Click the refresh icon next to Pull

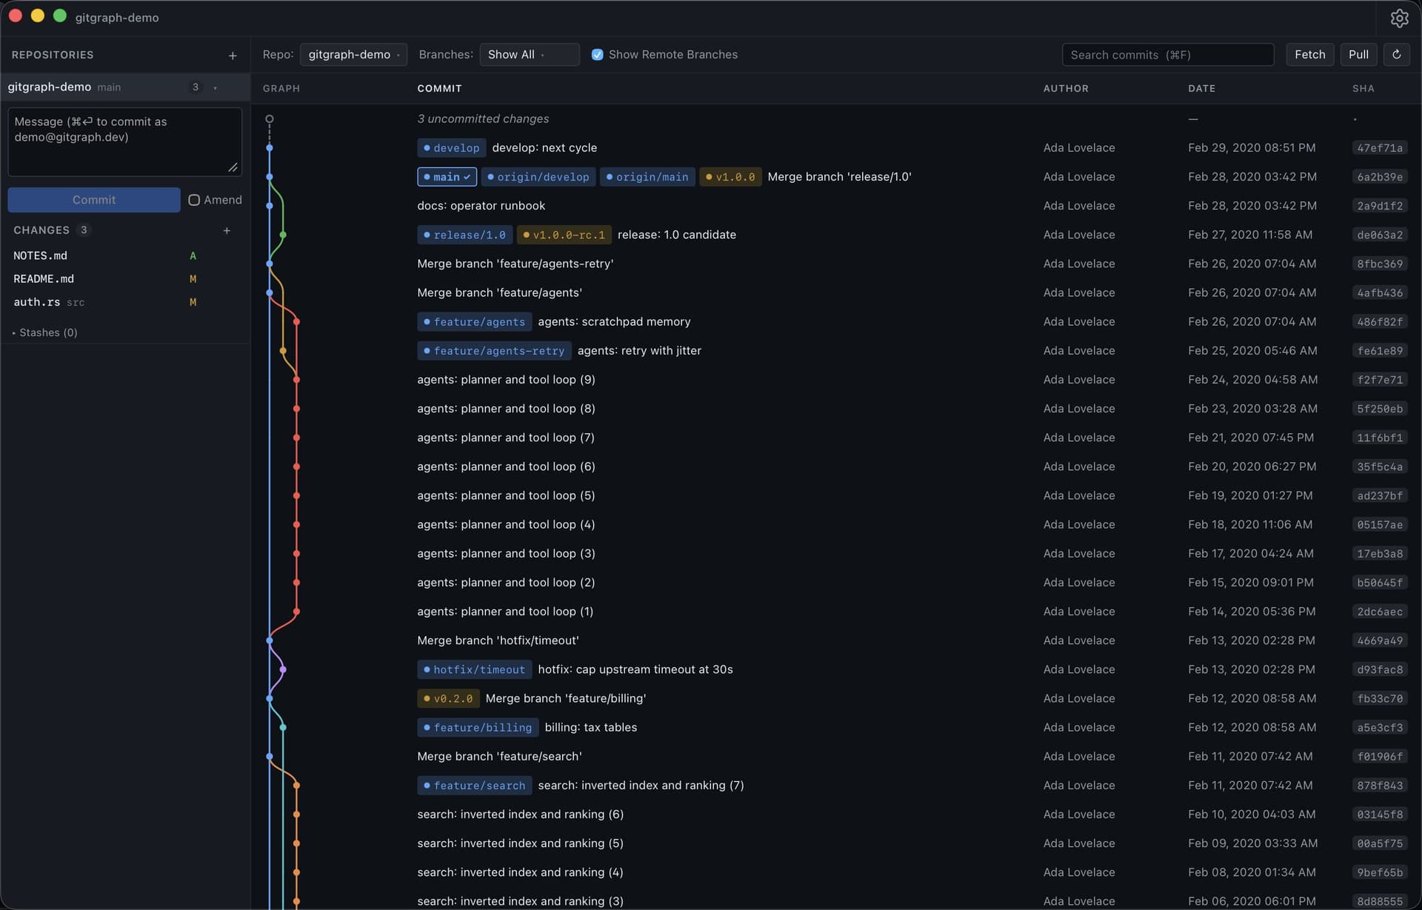1396,55
